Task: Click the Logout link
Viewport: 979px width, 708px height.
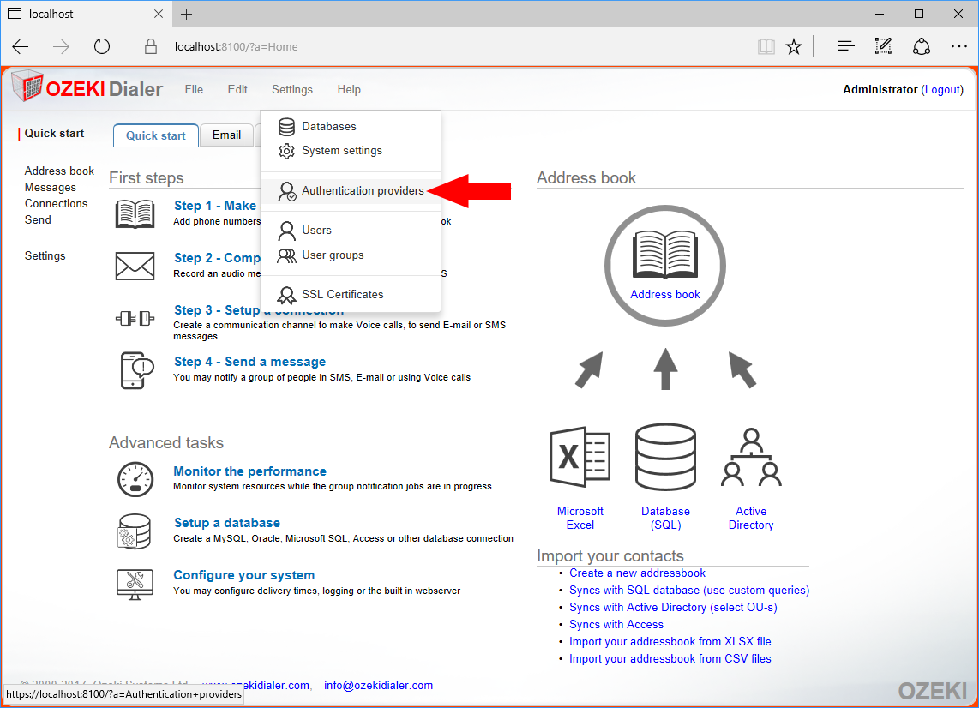Action: (x=942, y=89)
